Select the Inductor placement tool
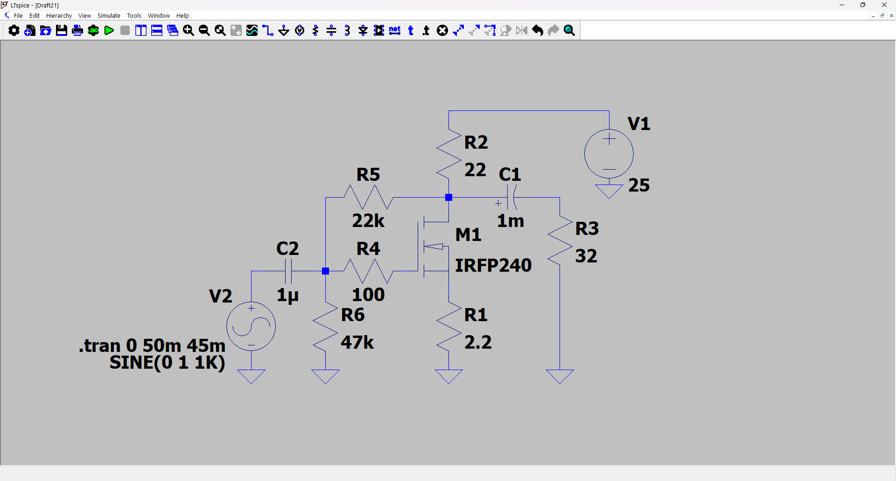This screenshot has height=481, width=896. coord(347,31)
